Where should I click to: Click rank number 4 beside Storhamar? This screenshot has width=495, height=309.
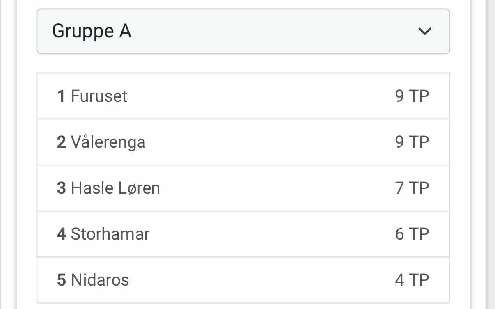[61, 234]
